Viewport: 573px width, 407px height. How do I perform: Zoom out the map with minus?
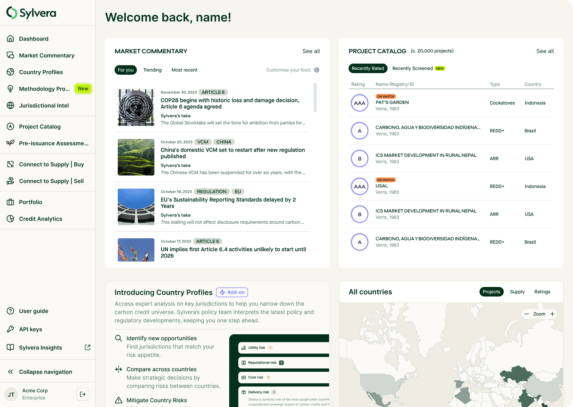coord(526,314)
